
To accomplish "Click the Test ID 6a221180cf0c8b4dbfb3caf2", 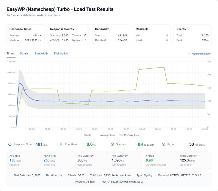I will coord(122,182).
